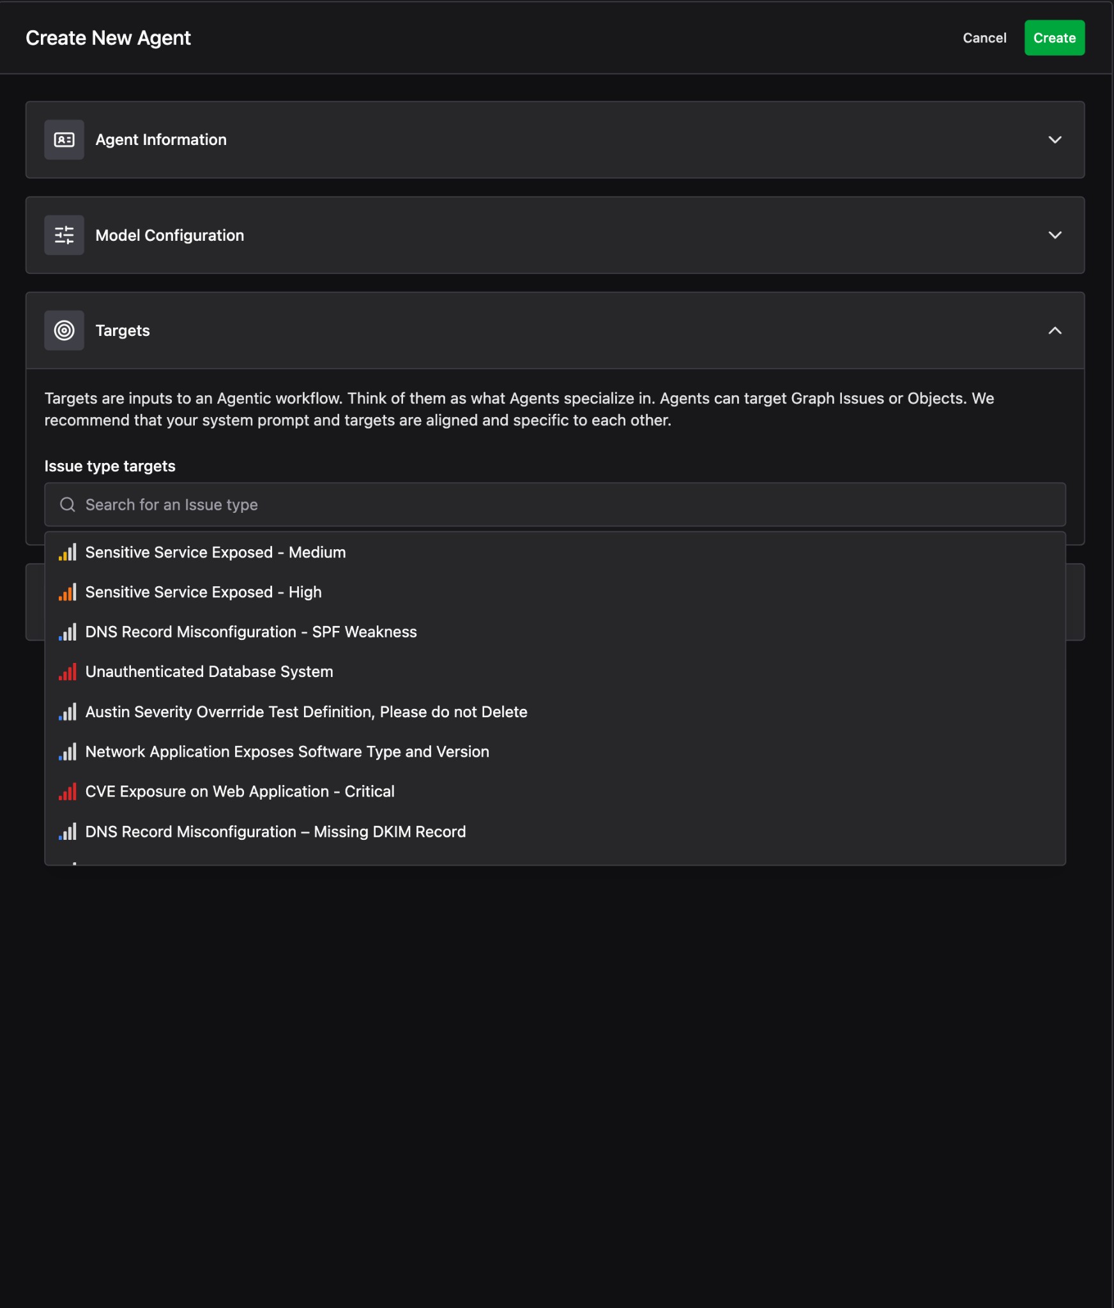
Task: Pick Austin Severity Override Test Definition option
Action: tap(306, 712)
